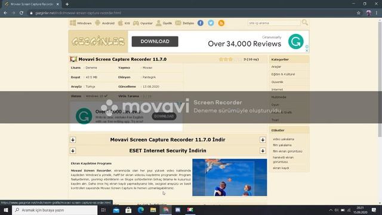Open the Eğitim & Kültürel category
This screenshot has width=382, height=215.
click(x=283, y=74)
